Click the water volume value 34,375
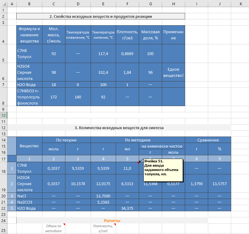Screen dimensions: 249x234 pyautogui.click(x=127, y=208)
